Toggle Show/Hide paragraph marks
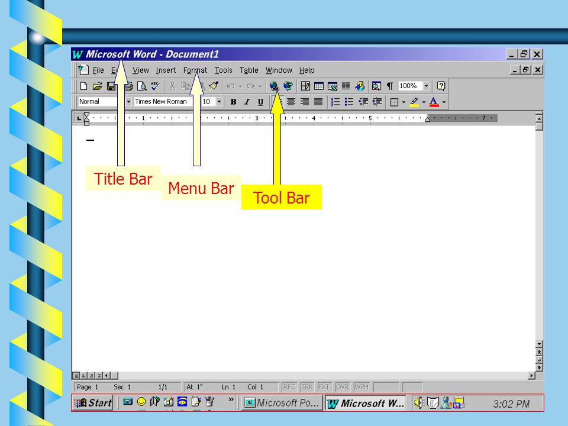Screen dimensions: 568x426 click(x=390, y=86)
